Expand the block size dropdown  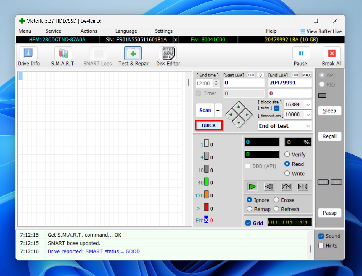point(308,105)
